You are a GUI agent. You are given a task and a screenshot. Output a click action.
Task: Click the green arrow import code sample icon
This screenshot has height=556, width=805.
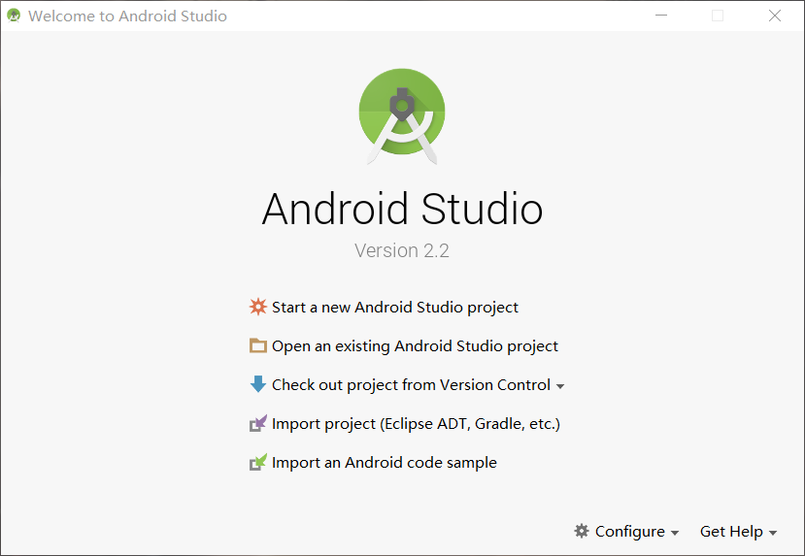[257, 462]
